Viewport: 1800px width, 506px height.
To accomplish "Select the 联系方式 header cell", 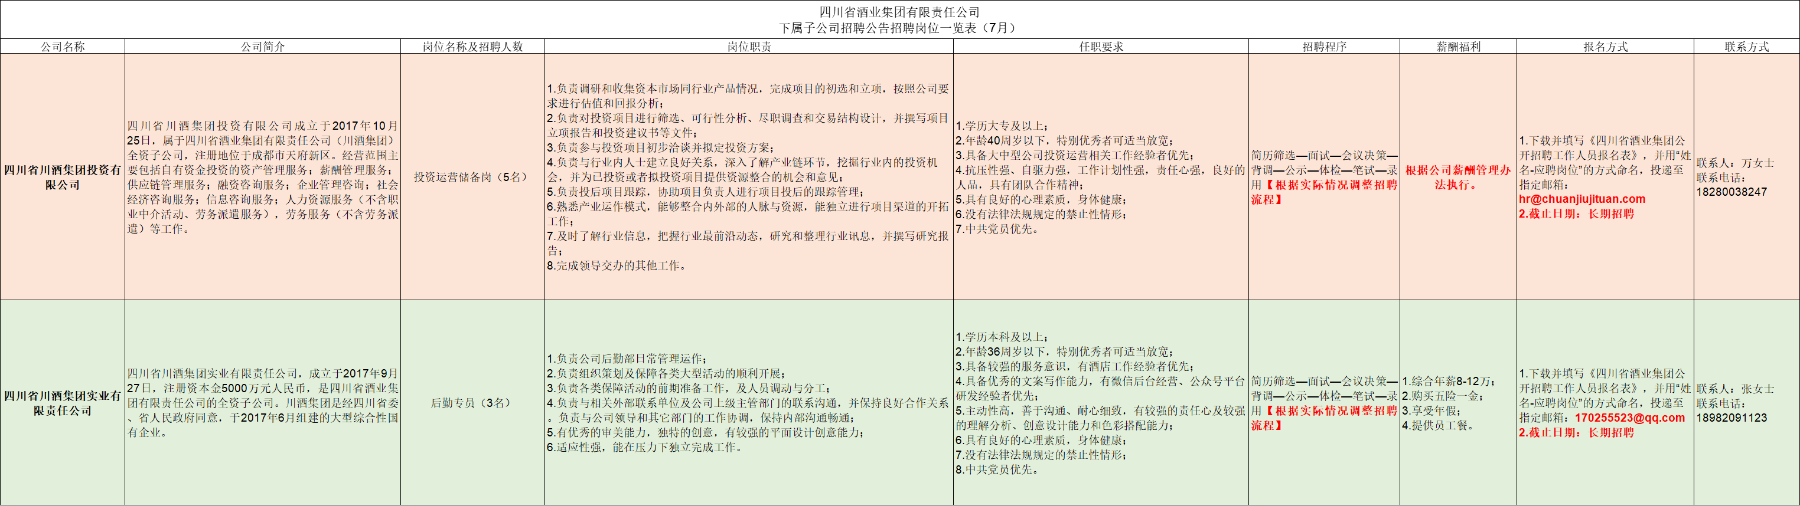I will coord(1746,46).
